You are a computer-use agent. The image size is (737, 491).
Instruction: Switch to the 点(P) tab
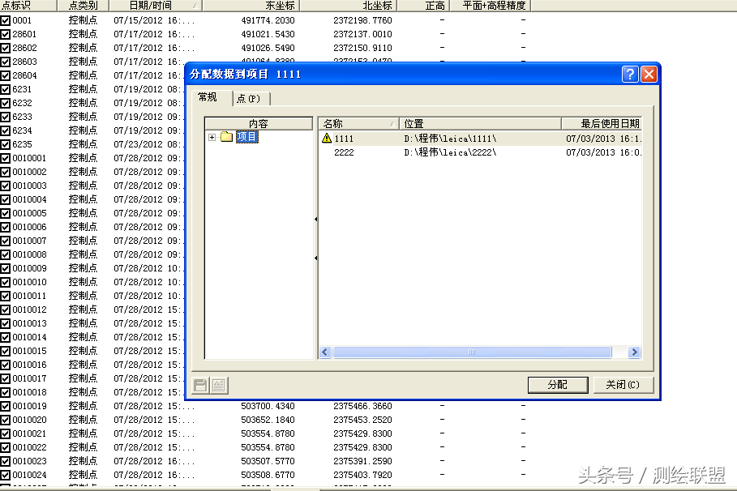pos(249,98)
